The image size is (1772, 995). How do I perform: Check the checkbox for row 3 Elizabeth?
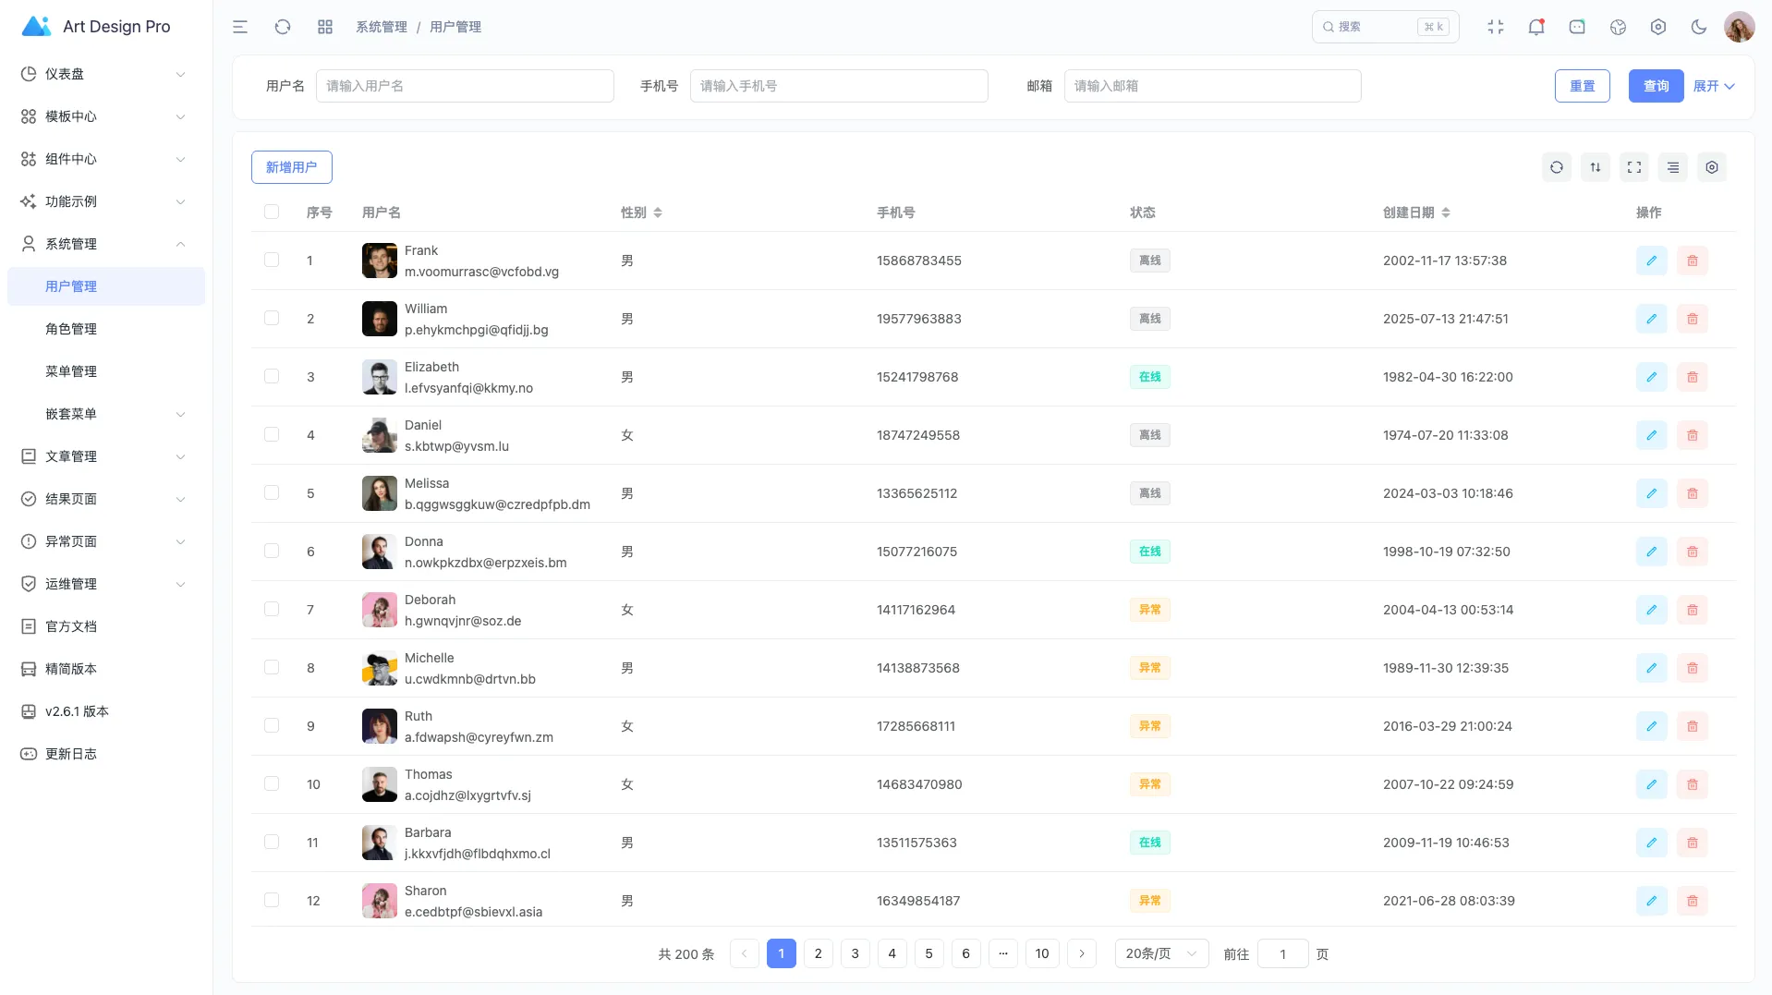pos(272,376)
